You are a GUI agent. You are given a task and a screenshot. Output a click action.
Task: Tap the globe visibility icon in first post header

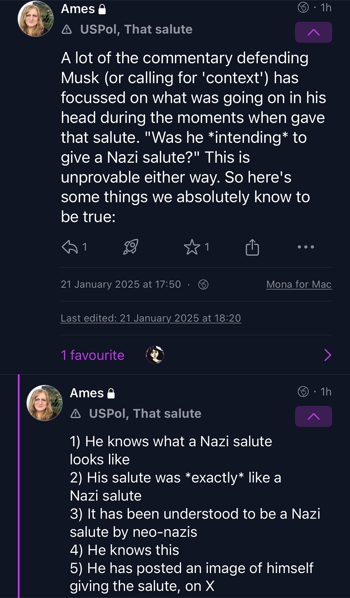(303, 7)
